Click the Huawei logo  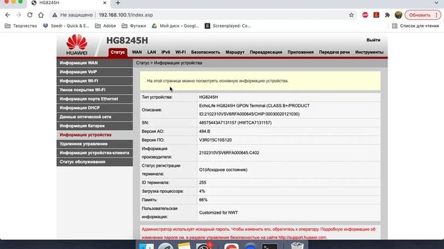[x=77, y=44]
